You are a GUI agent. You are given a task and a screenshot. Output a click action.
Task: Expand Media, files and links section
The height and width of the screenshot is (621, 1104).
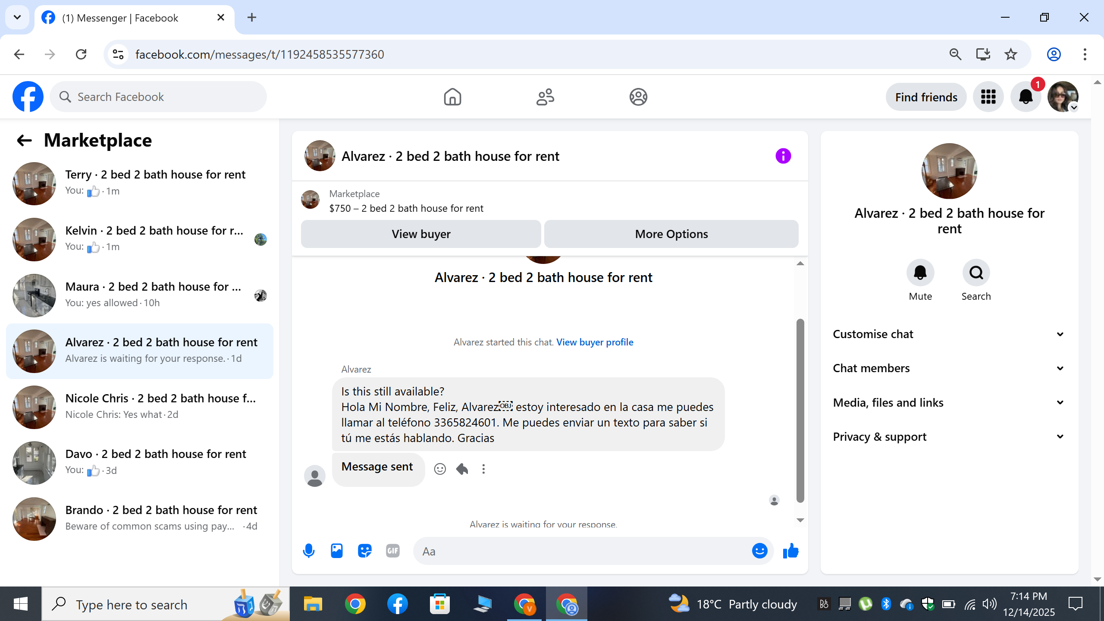949,402
